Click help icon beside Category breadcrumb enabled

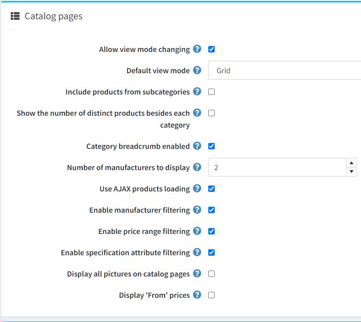coord(197,146)
